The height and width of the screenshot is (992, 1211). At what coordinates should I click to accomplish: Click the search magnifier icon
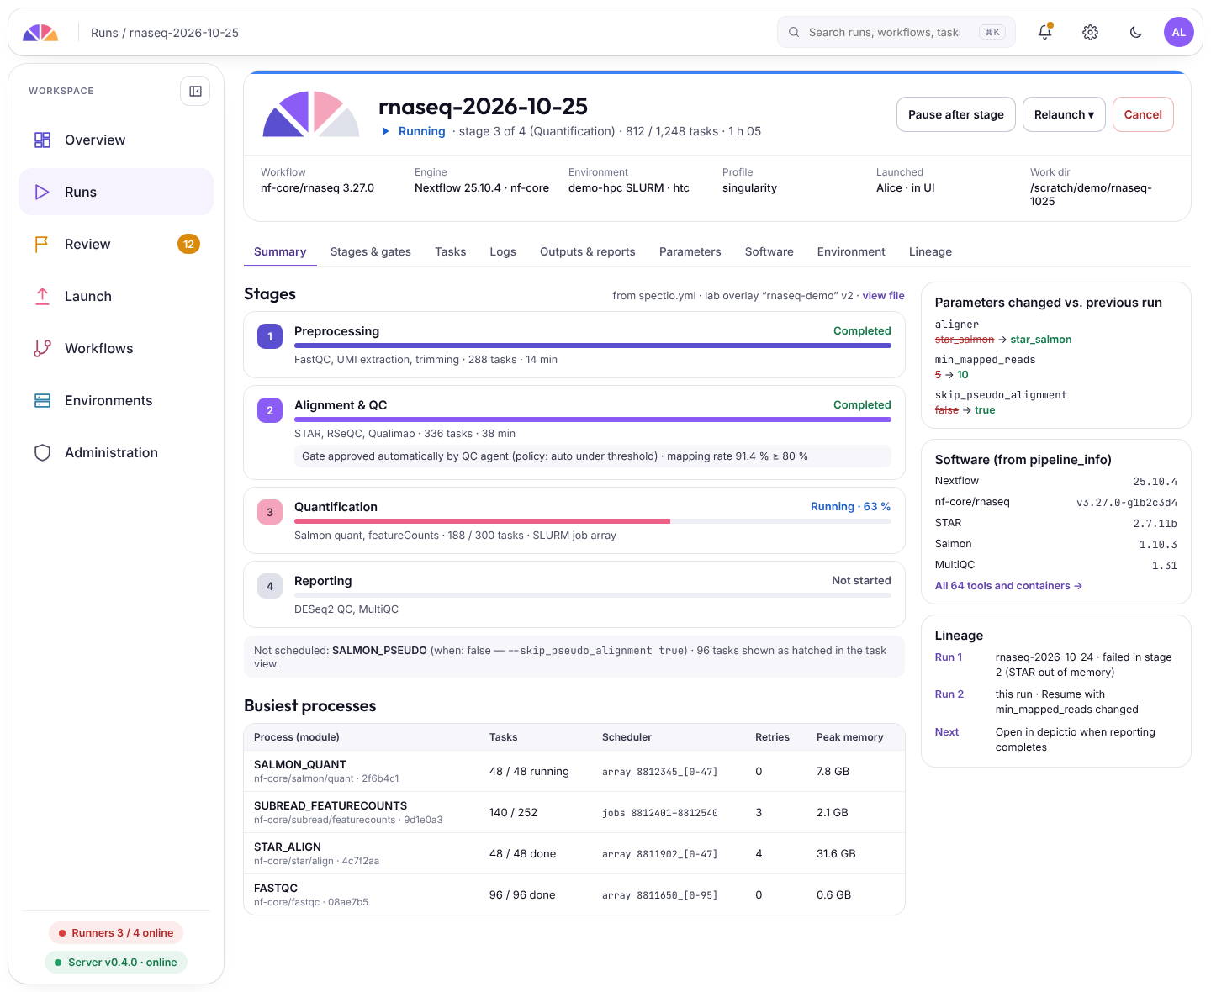point(794,32)
